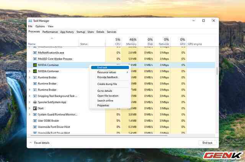Expand the Start process group
245x162 pixels.
(29, 108)
